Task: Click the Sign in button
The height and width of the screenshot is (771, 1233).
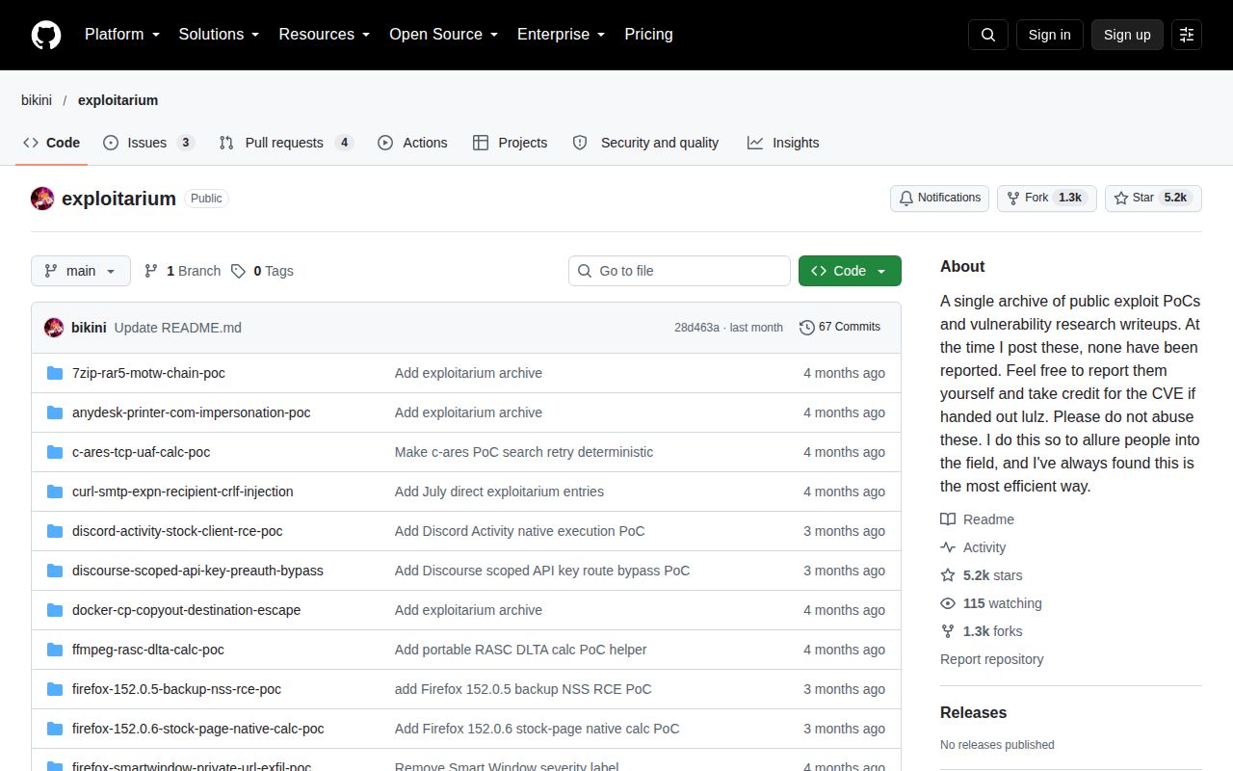Action: click(1049, 35)
